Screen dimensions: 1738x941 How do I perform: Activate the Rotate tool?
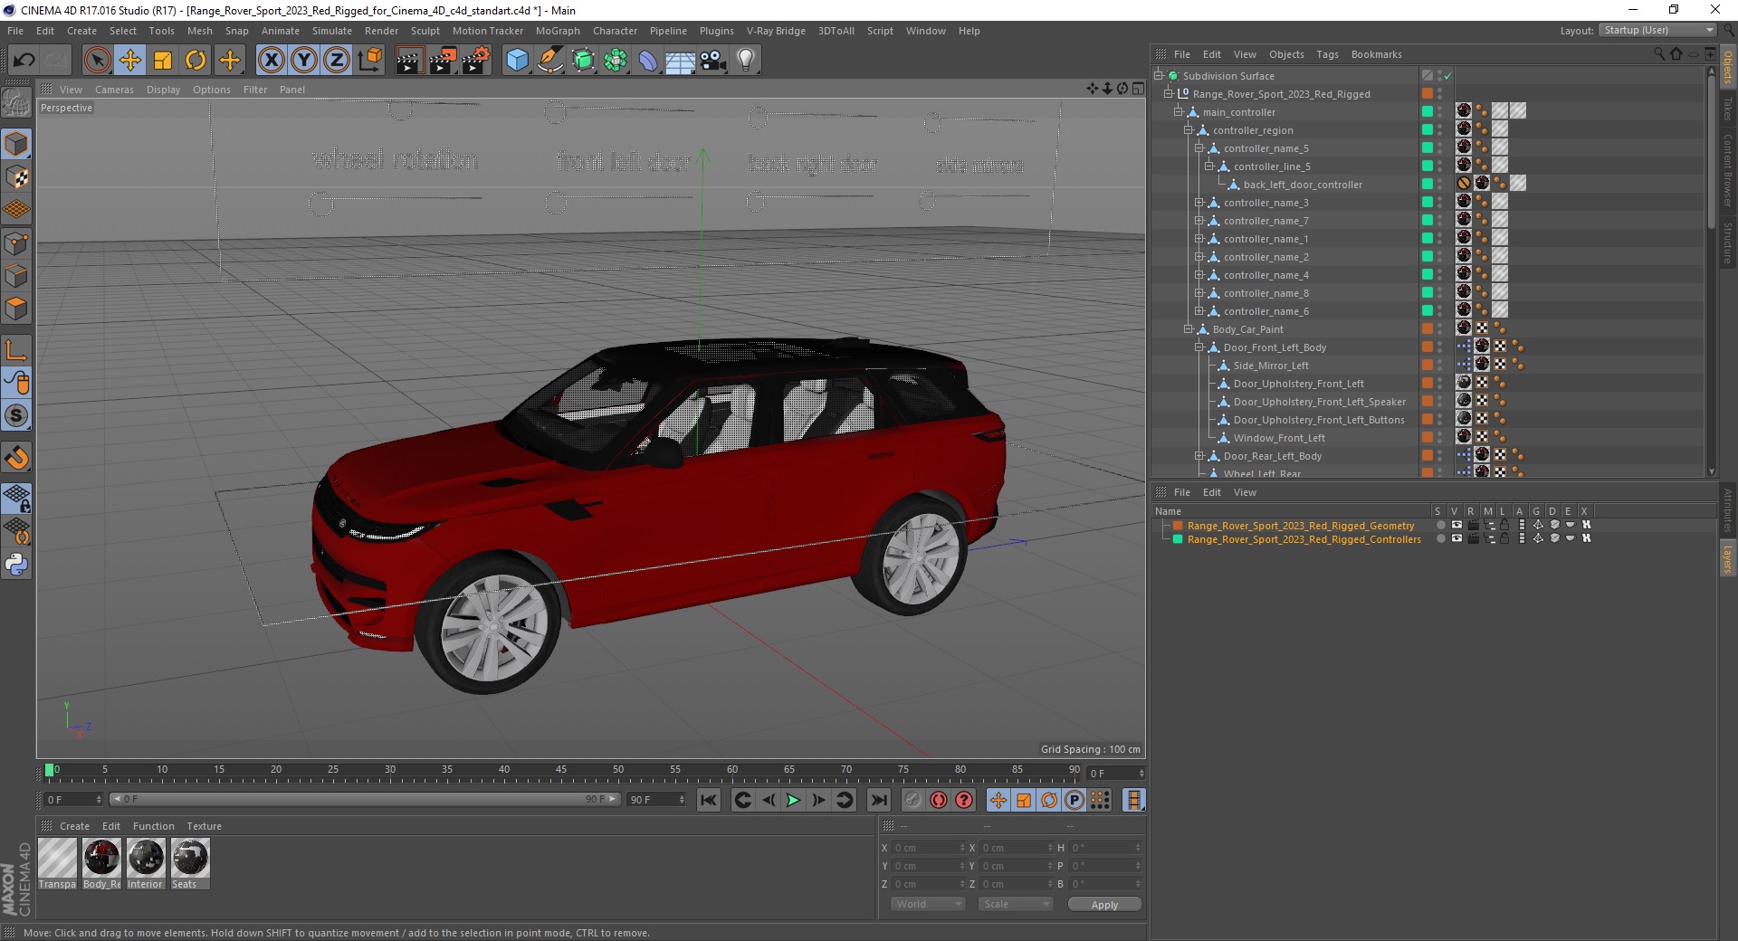[x=196, y=61]
